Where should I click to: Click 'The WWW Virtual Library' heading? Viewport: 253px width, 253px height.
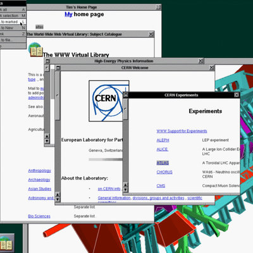[x=76, y=55]
